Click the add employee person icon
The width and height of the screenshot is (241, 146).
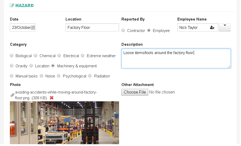pos(212,28)
